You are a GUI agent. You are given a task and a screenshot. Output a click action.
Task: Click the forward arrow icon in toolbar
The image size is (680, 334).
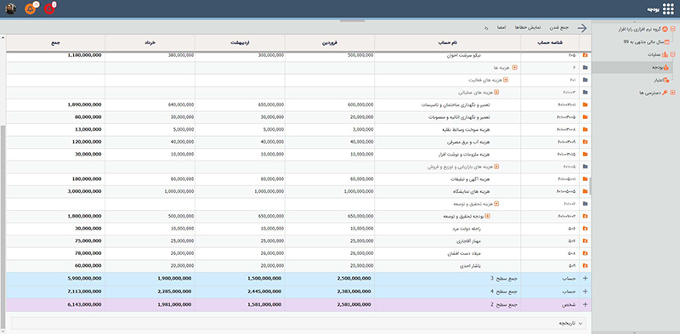[581, 28]
